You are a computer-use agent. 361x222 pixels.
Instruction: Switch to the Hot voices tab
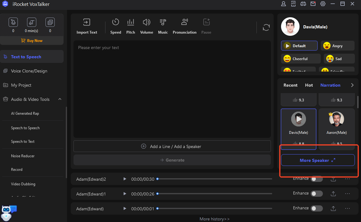pyautogui.click(x=309, y=85)
